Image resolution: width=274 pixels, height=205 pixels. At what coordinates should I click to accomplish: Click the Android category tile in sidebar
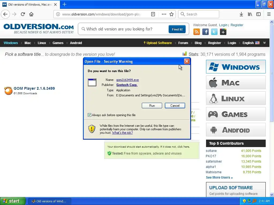[x=236, y=130]
